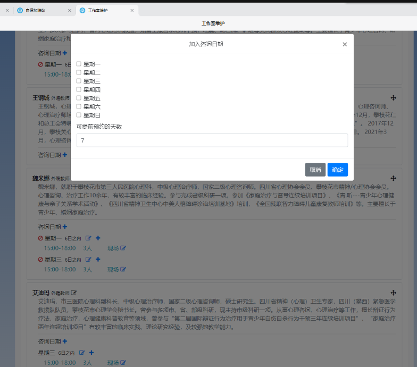417x367 pixels.
Task: Edit 艾迪玛 外聘教师 profile icon
Action: 73,293
